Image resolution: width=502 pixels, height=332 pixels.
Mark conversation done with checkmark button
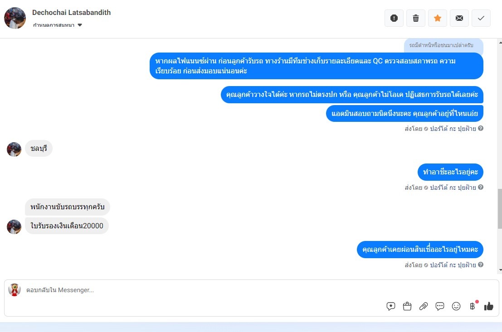coord(481,18)
